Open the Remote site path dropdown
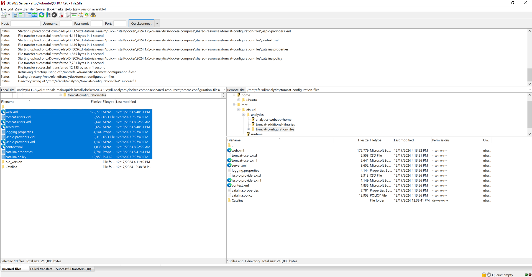 tap(530, 90)
